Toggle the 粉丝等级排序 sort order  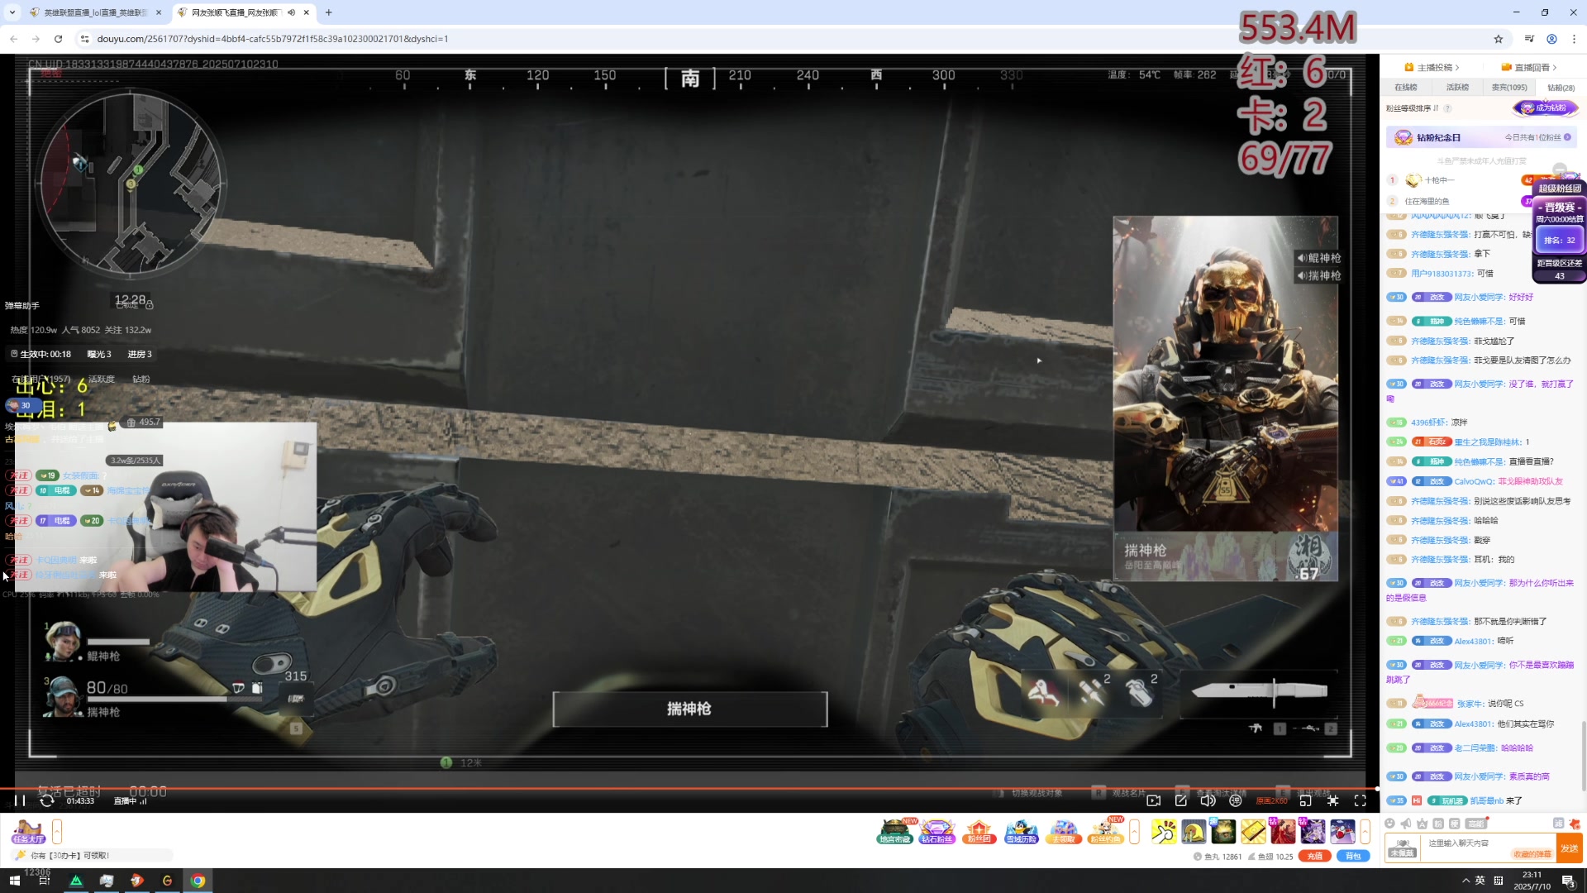1412,108
